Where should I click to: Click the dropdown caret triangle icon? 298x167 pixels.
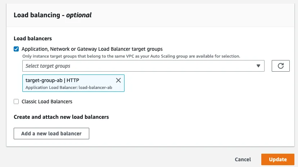pos(258,66)
